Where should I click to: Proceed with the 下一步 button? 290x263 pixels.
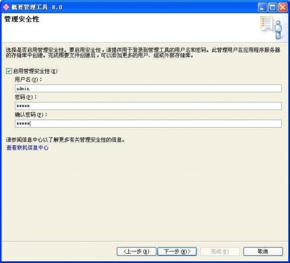point(177,251)
